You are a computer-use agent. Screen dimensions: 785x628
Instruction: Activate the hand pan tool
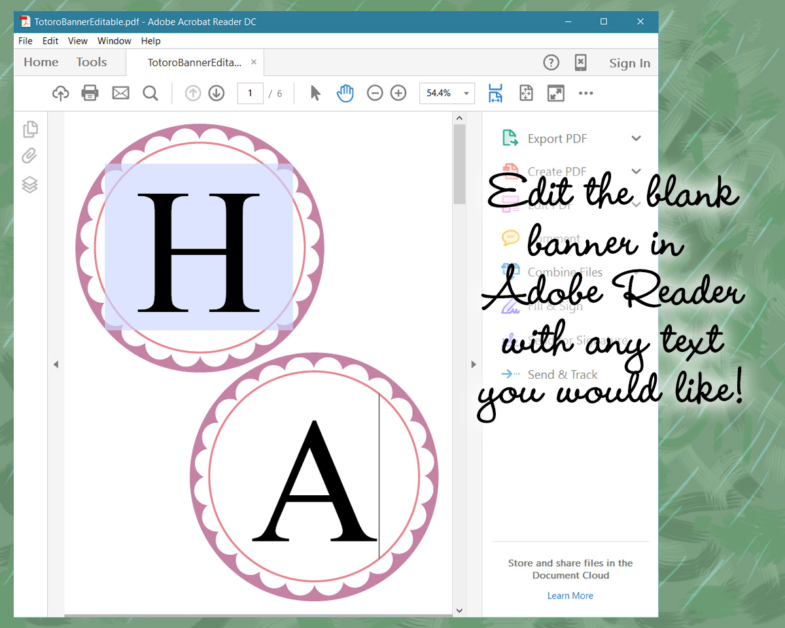(345, 93)
